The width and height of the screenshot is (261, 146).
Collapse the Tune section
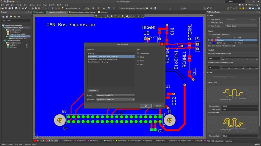208,73
